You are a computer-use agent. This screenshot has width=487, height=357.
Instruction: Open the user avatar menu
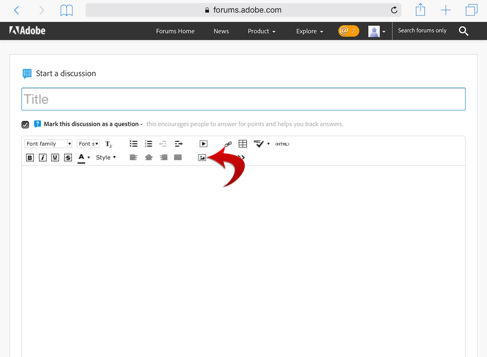[x=377, y=31]
